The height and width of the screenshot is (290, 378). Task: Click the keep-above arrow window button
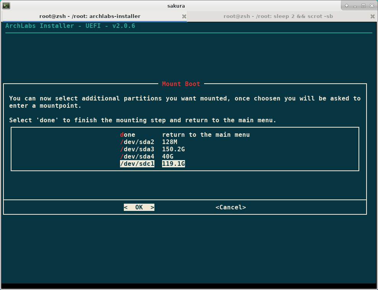tap(347, 6)
